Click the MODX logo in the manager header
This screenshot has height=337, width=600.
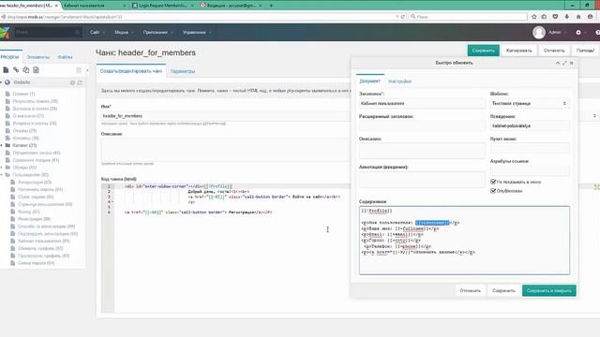tap(5, 33)
